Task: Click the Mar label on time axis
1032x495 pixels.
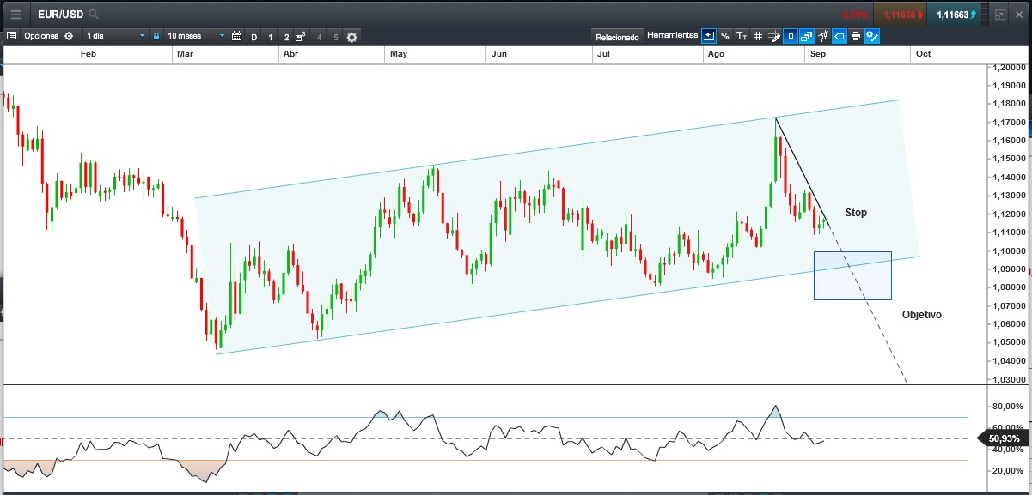Action: click(x=185, y=53)
